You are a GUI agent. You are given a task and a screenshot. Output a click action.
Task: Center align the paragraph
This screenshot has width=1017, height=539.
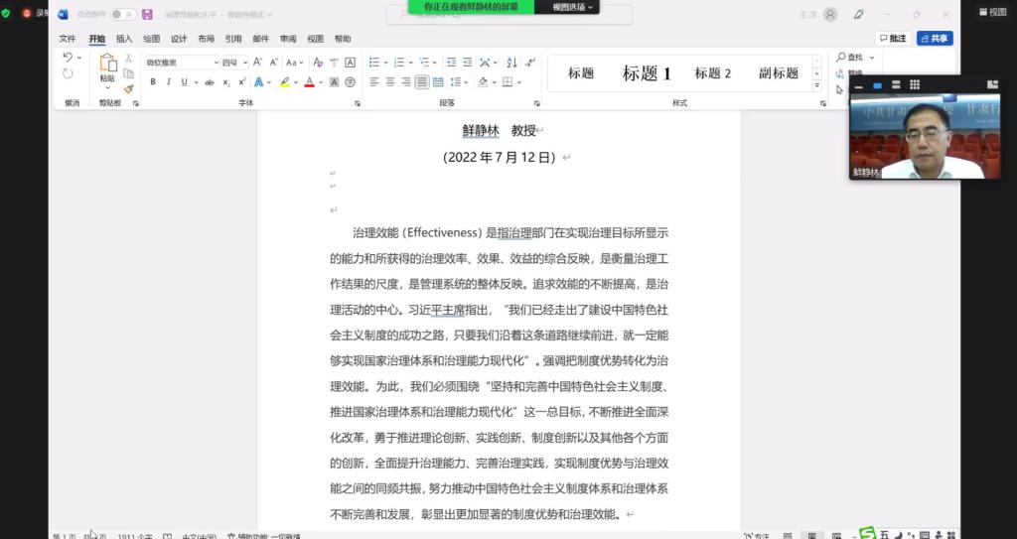coord(390,82)
